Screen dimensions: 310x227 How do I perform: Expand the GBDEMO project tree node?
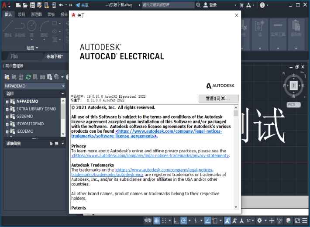pos(7,117)
